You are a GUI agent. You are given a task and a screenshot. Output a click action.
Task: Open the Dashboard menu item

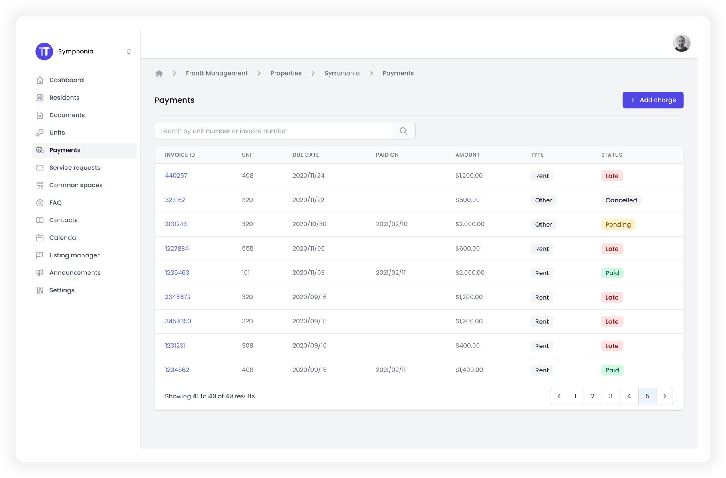click(x=84, y=80)
